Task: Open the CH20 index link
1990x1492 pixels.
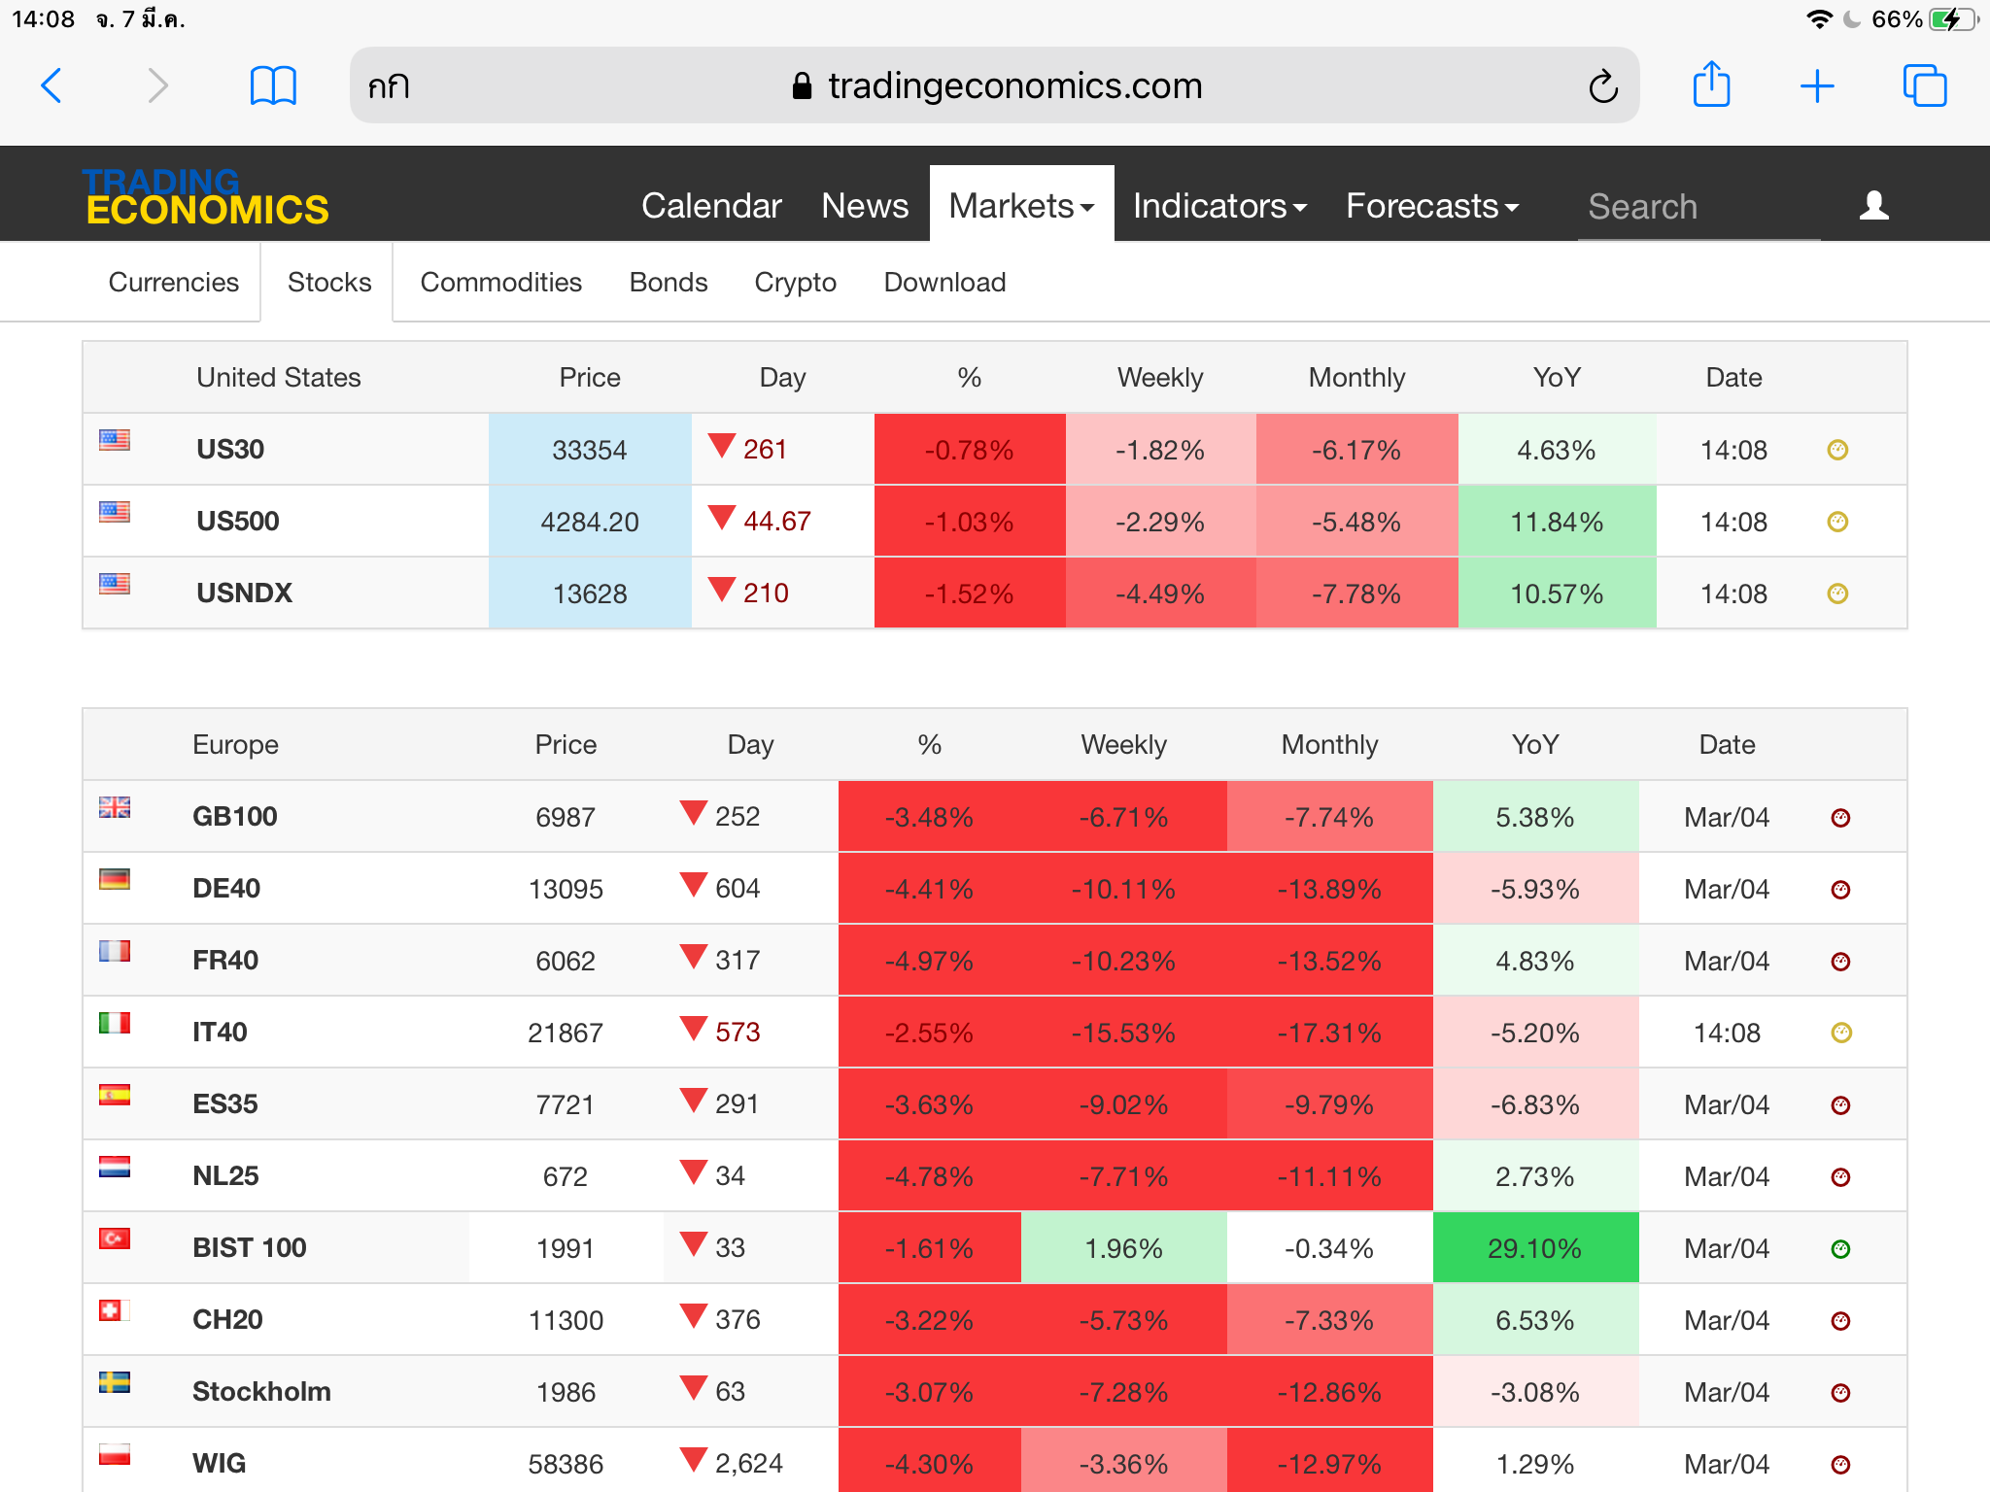Action: 227,1319
